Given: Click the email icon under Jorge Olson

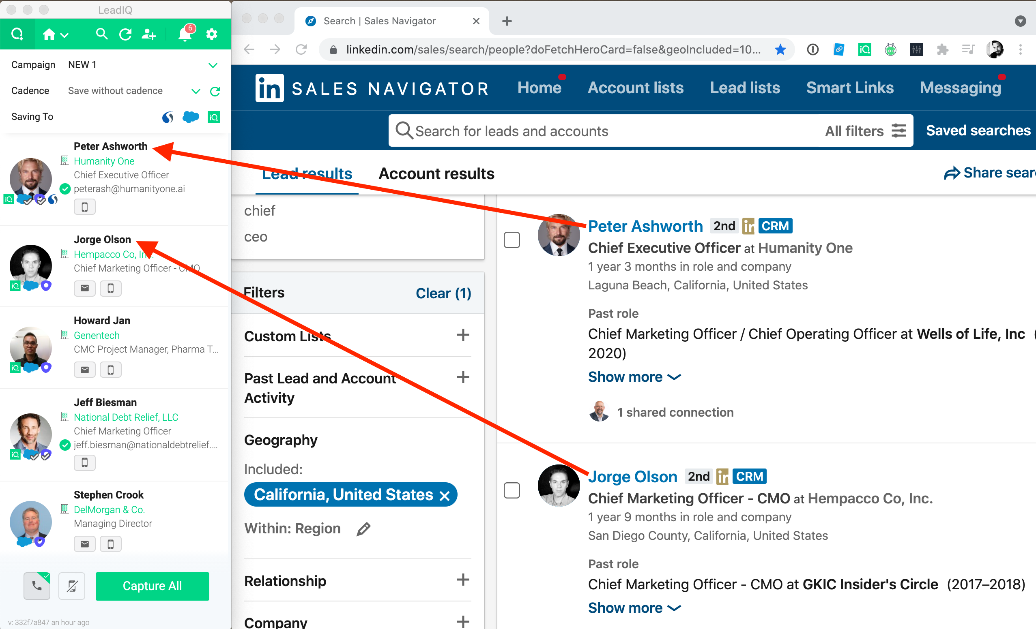Looking at the screenshot, I should click(84, 288).
